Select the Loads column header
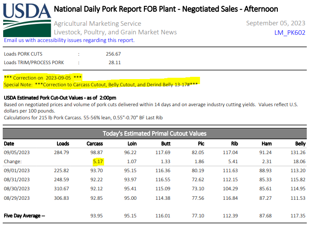 point(62,143)
